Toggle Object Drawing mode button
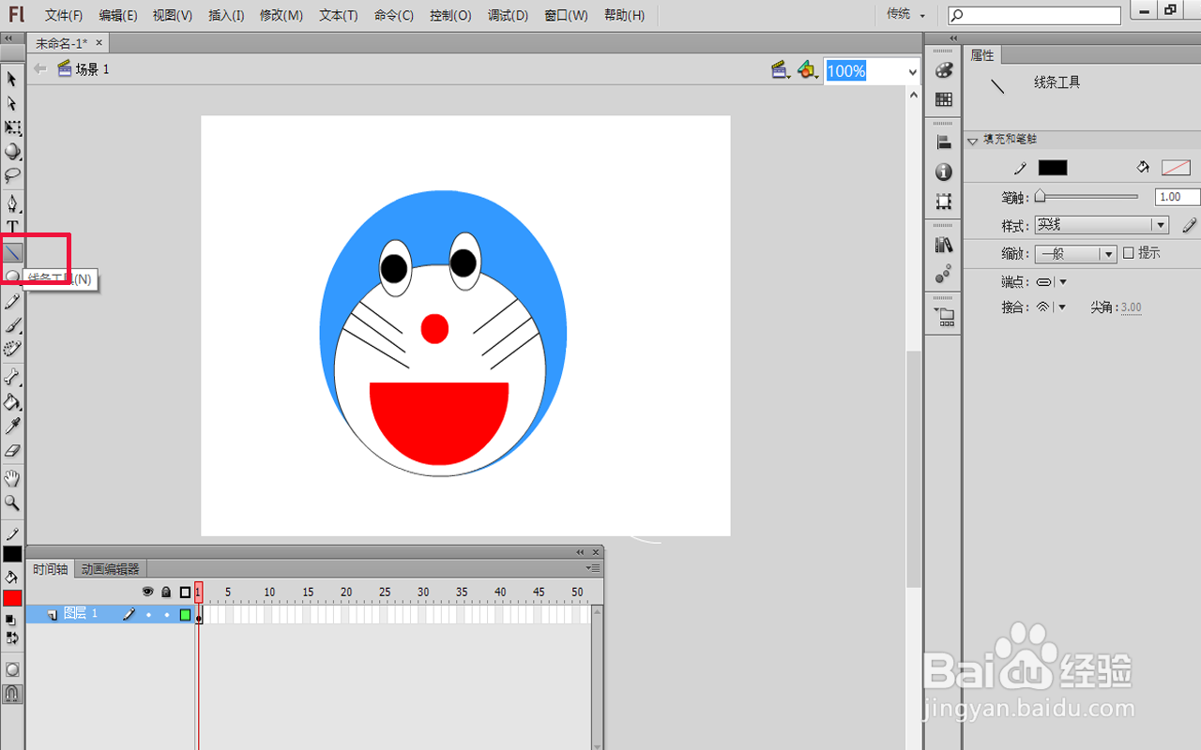 coord(12,669)
